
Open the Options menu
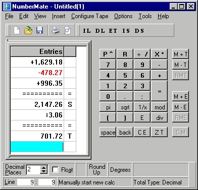123,16
